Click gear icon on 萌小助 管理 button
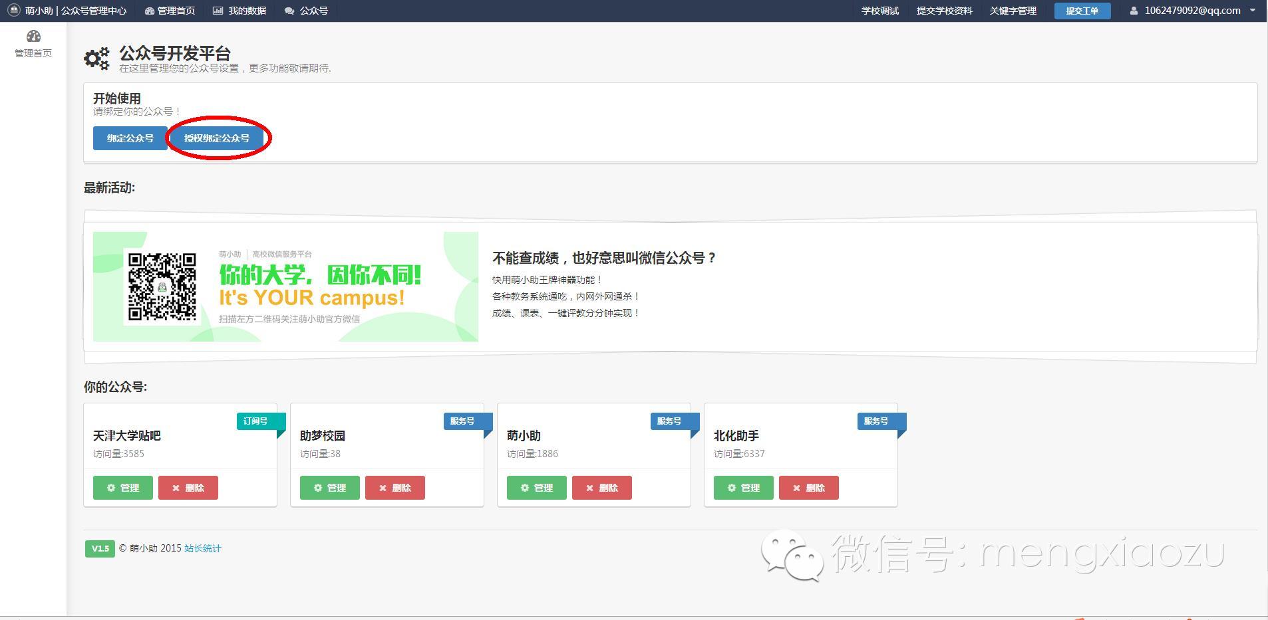Viewport: 1268px width, 620px height. pyautogui.click(x=525, y=488)
